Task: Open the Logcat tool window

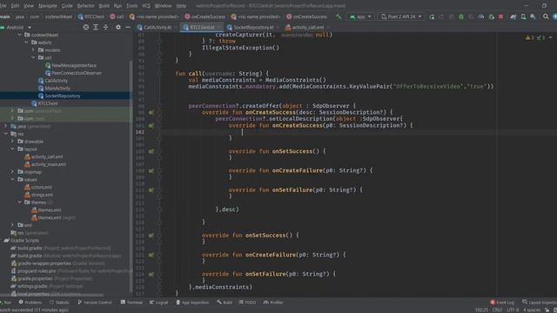Action: tap(158, 303)
